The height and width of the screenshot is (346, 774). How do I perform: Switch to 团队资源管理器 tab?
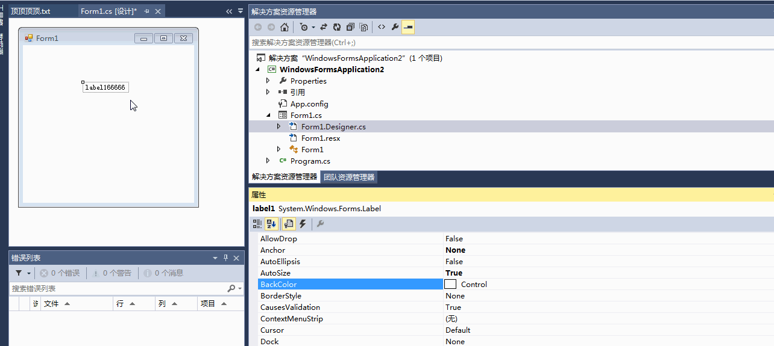pyautogui.click(x=349, y=177)
